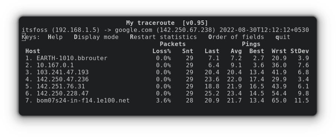Select the bom07s24-in-f14.1e100.net host
The image size is (336, 137).
83,100
